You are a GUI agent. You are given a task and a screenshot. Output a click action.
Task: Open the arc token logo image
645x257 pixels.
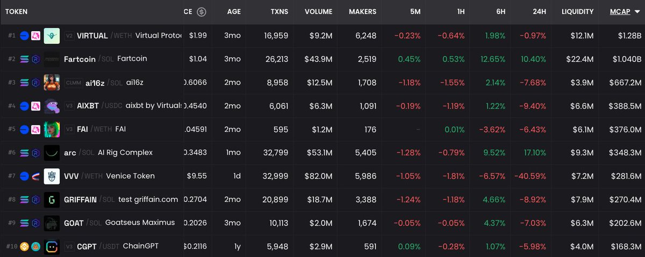pyautogui.click(x=52, y=153)
